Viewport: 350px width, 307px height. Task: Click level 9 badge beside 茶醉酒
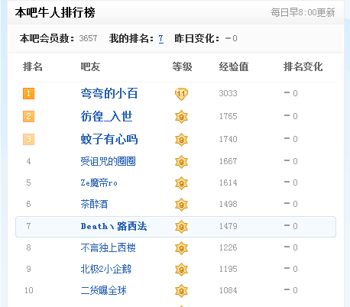point(181,205)
